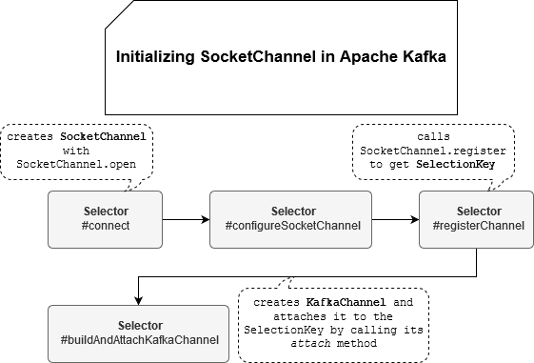Image resolution: width=534 pixels, height=363 pixels.
Task: Select the 'creates SocketChannel with SocketChannel.open' callout
Action: tap(77, 152)
